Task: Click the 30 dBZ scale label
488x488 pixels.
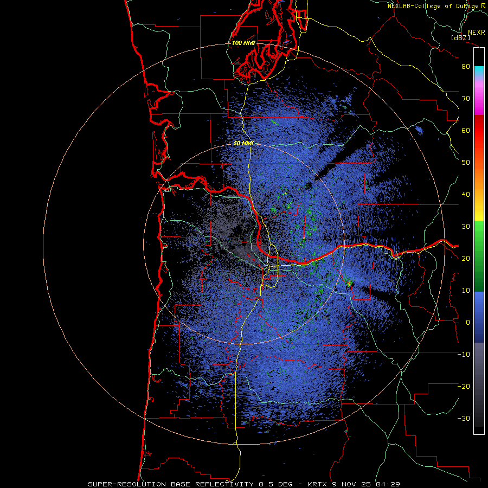Action: click(466, 226)
